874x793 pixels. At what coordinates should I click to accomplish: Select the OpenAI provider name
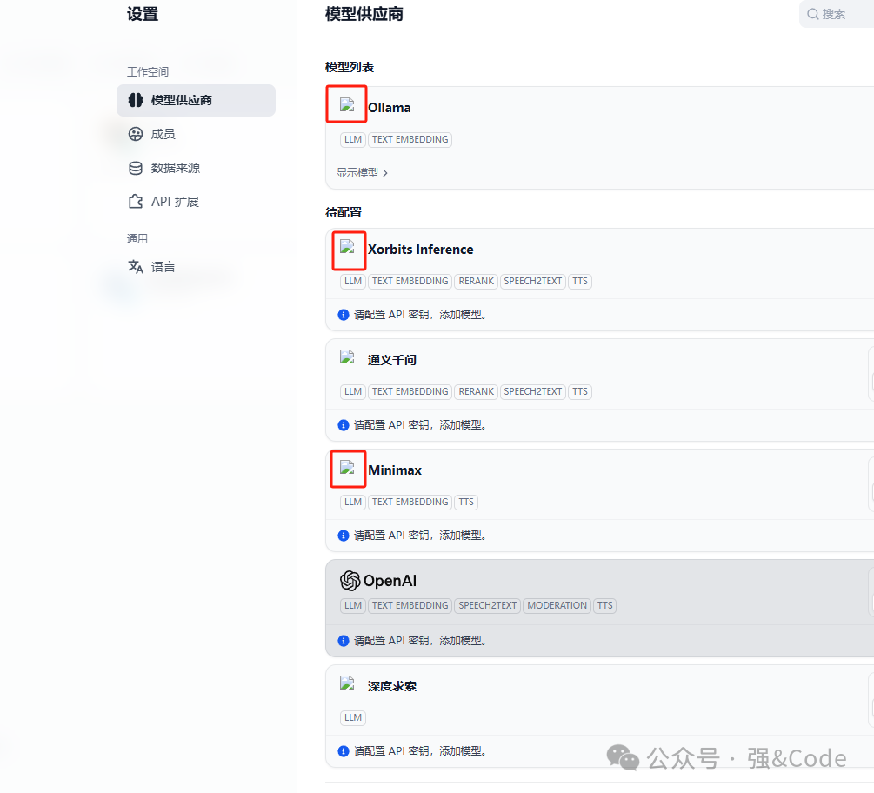pyautogui.click(x=390, y=581)
